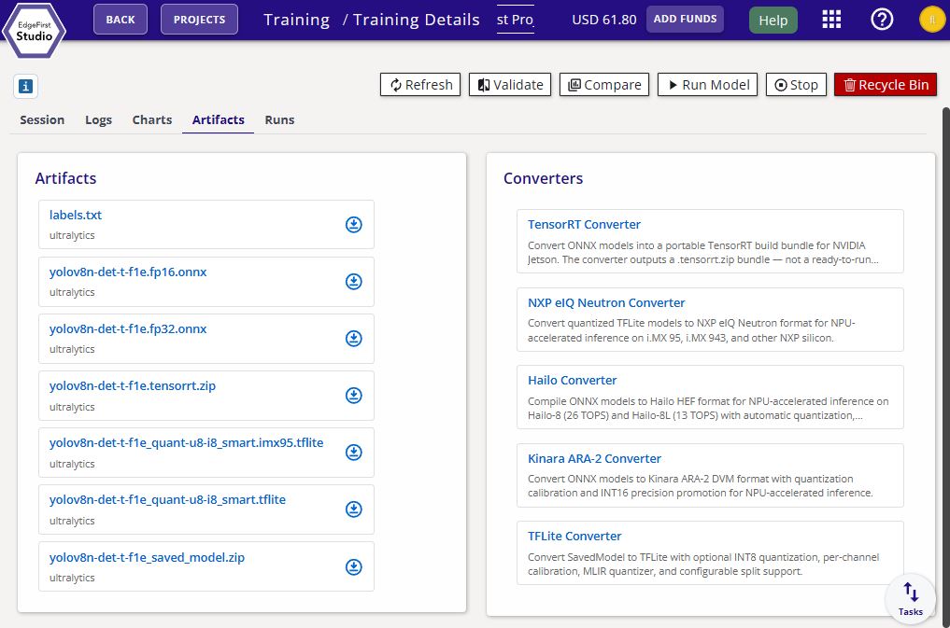Click the green Help button
This screenshot has width=950, height=628.
tap(773, 20)
